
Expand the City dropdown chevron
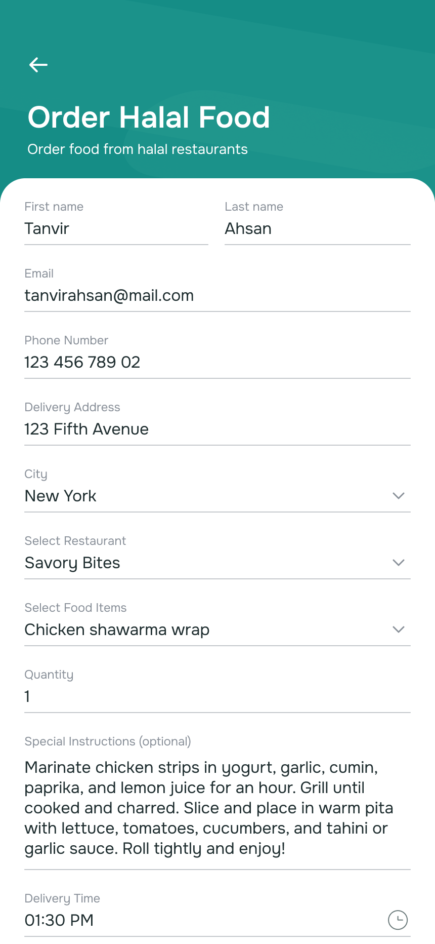399,496
